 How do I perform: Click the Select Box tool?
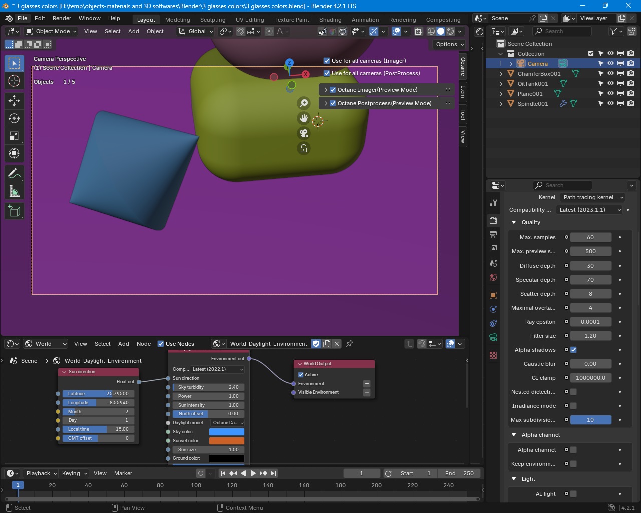pyautogui.click(x=14, y=63)
